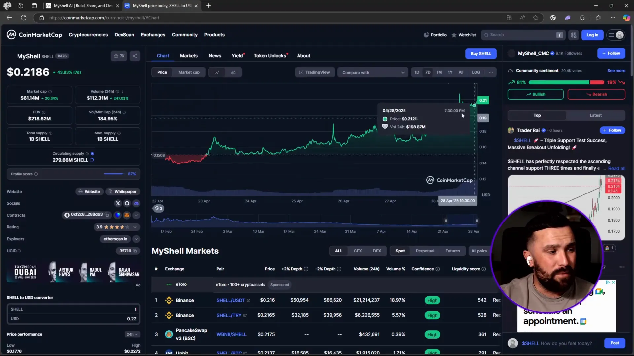
Task: Copy contract address 0xf2c8...28Bdb3
Action: (107, 215)
